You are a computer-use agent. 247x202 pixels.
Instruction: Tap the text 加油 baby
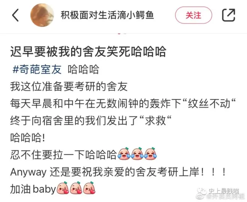pos(33,189)
